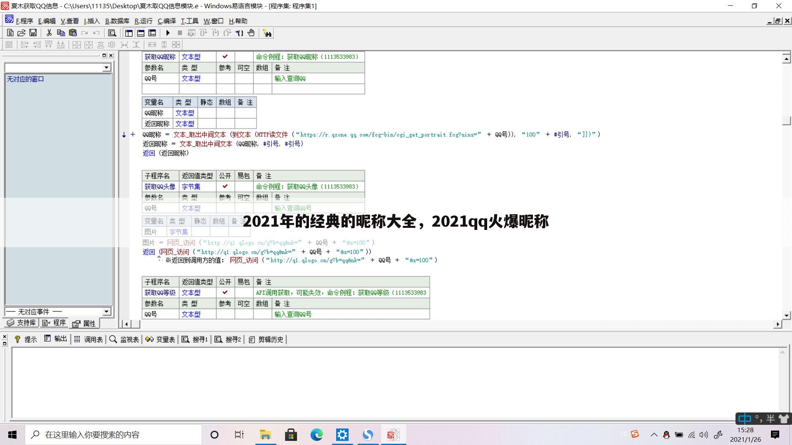Open the C.编译 menu
The height and width of the screenshot is (445, 792).
pos(167,21)
